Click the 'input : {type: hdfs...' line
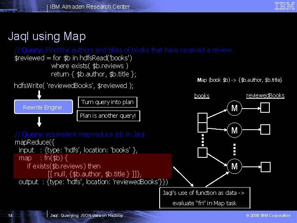The width and height of the screenshot is (297, 223). (x=78, y=150)
